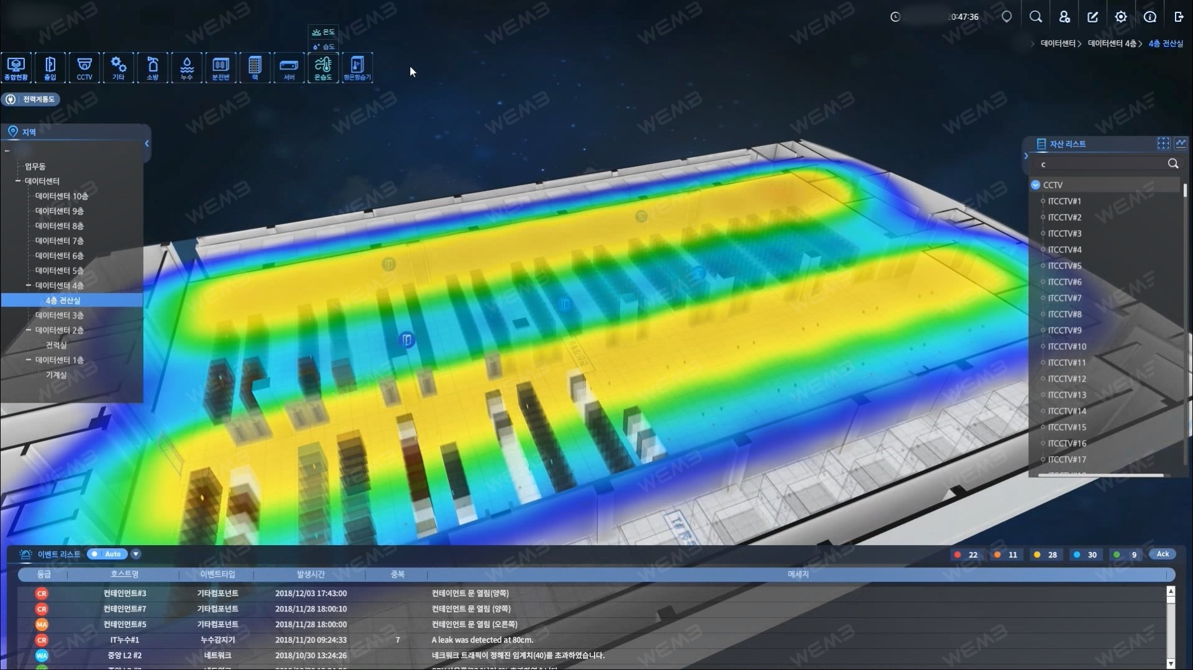Image resolution: width=1193 pixels, height=670 pixels.
Task: Click the event list scrollbar down arrow
Action: (1171, 663)
